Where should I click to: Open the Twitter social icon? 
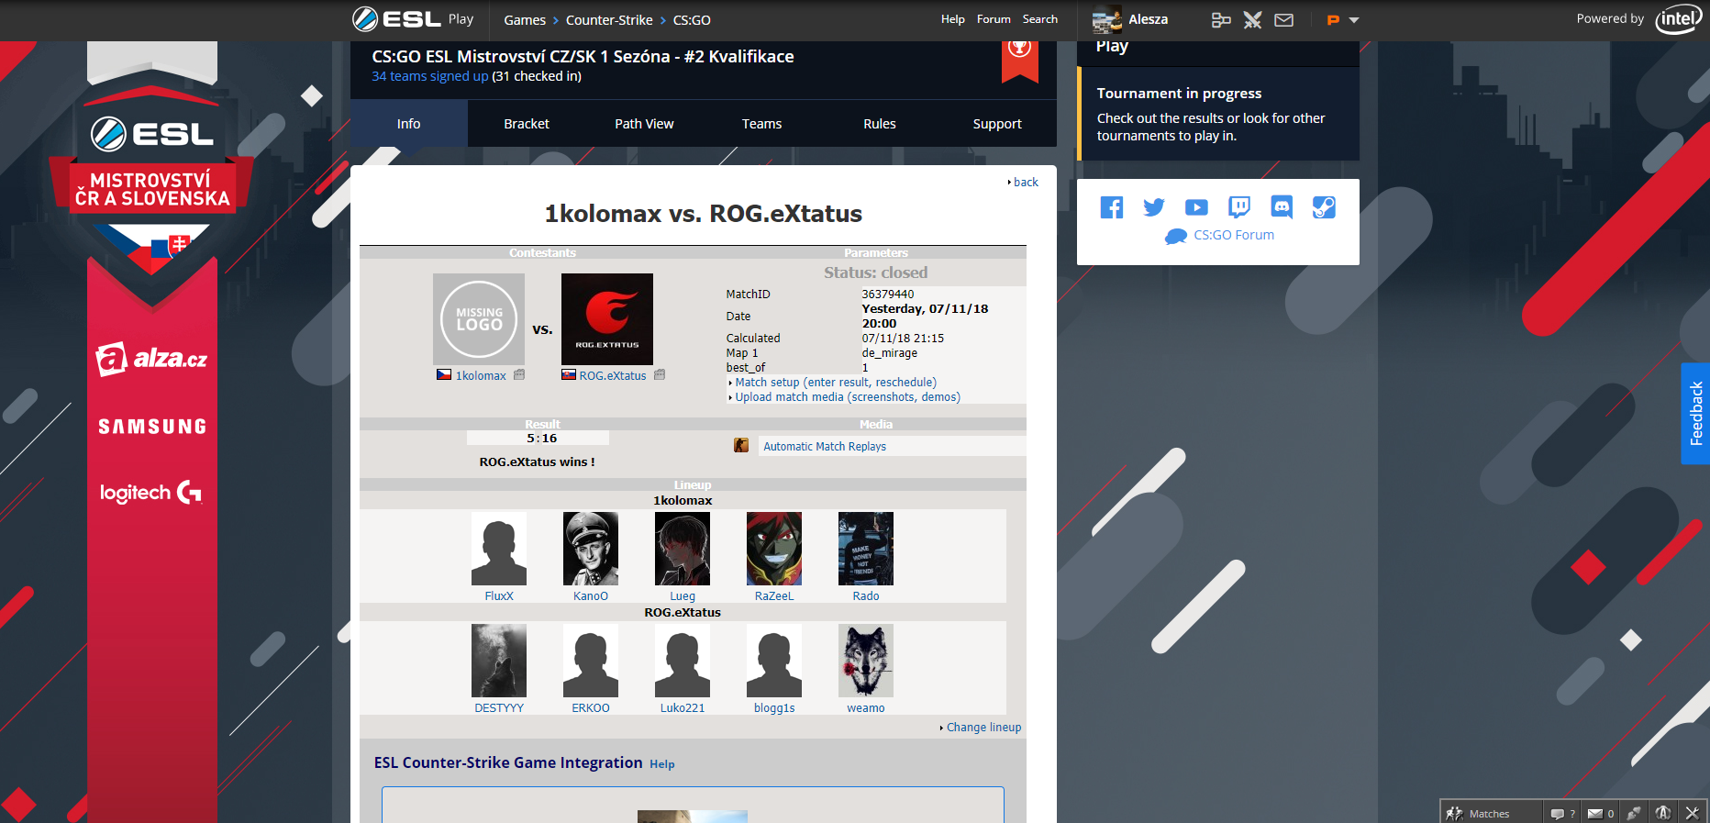point(1154,207)
